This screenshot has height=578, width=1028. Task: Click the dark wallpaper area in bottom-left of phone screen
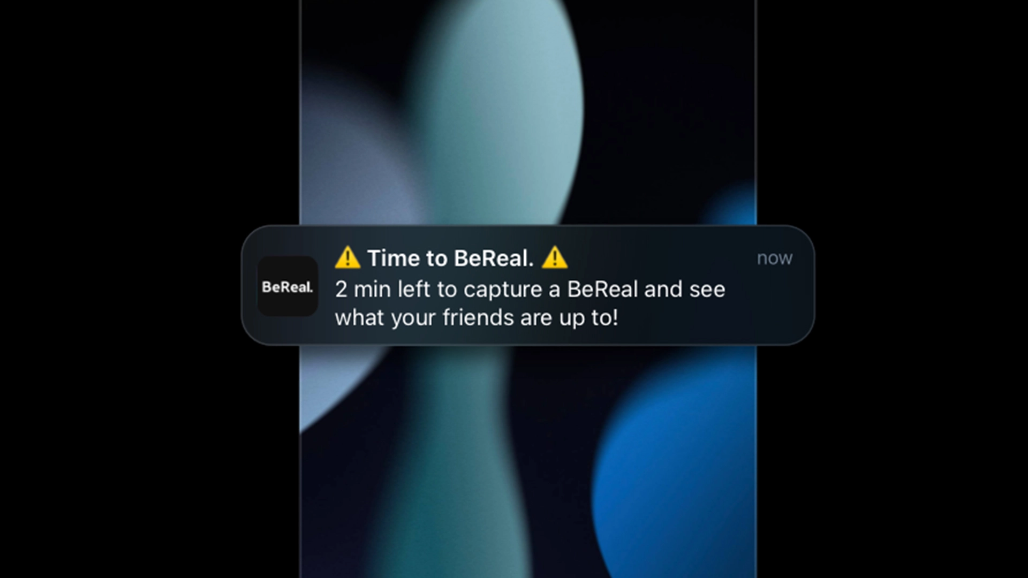337,508
